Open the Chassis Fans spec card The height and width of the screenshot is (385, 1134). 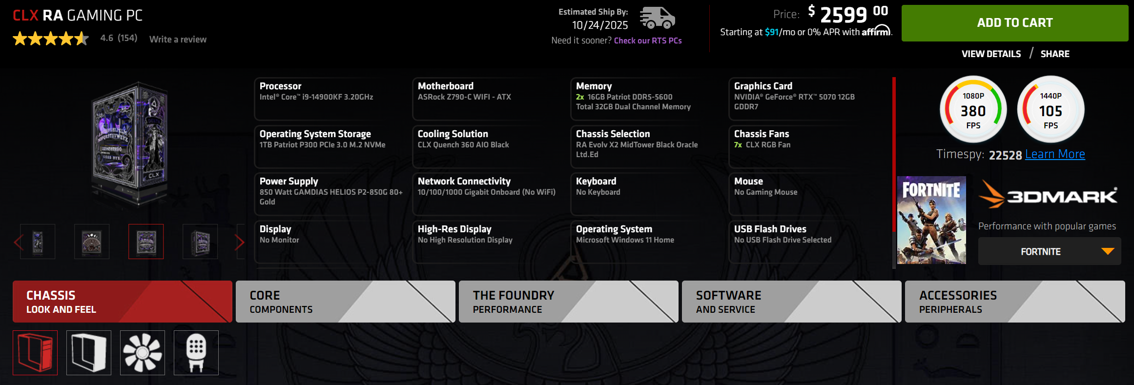click(x=805, y=146)
